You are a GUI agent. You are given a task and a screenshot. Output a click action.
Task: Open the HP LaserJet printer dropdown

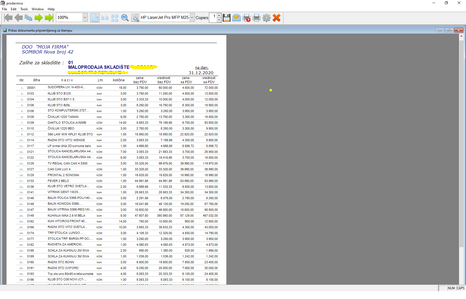pyautogui.click(x=192, y=17)
